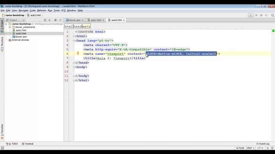The height and width of the screenshot is (154, 275).
Task: Click the lock read-only icon in status bar
Action: [x=268, y=148]
